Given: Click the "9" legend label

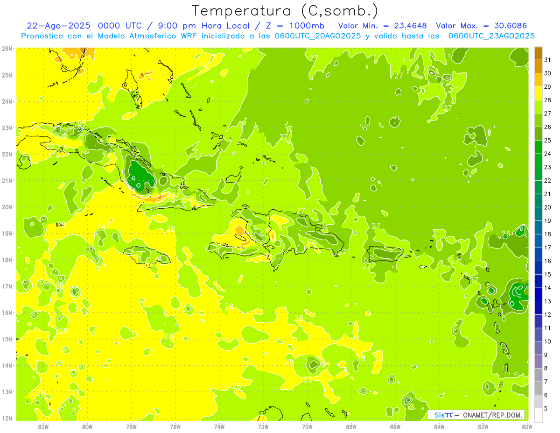Looking at the screenshot, I should 546,355.
